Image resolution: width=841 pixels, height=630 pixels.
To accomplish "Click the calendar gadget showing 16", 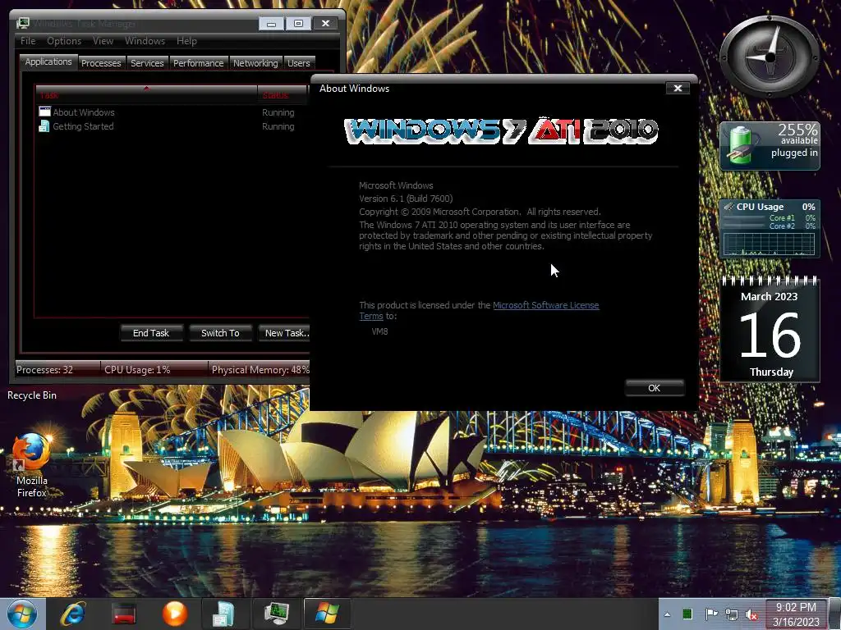I will click(x=770, y=328).
